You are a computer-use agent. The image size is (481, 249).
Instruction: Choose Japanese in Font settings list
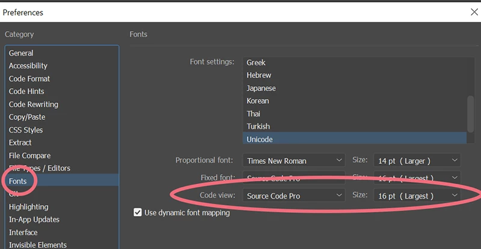261,88
